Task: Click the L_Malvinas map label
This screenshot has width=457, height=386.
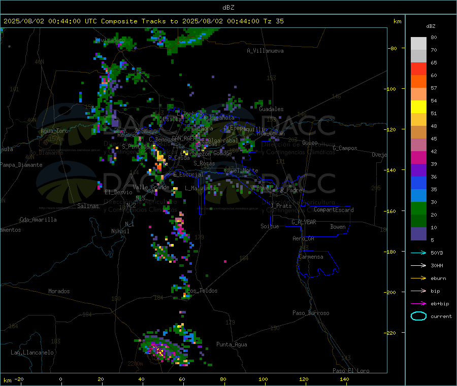Action: (x=200, y=188)
